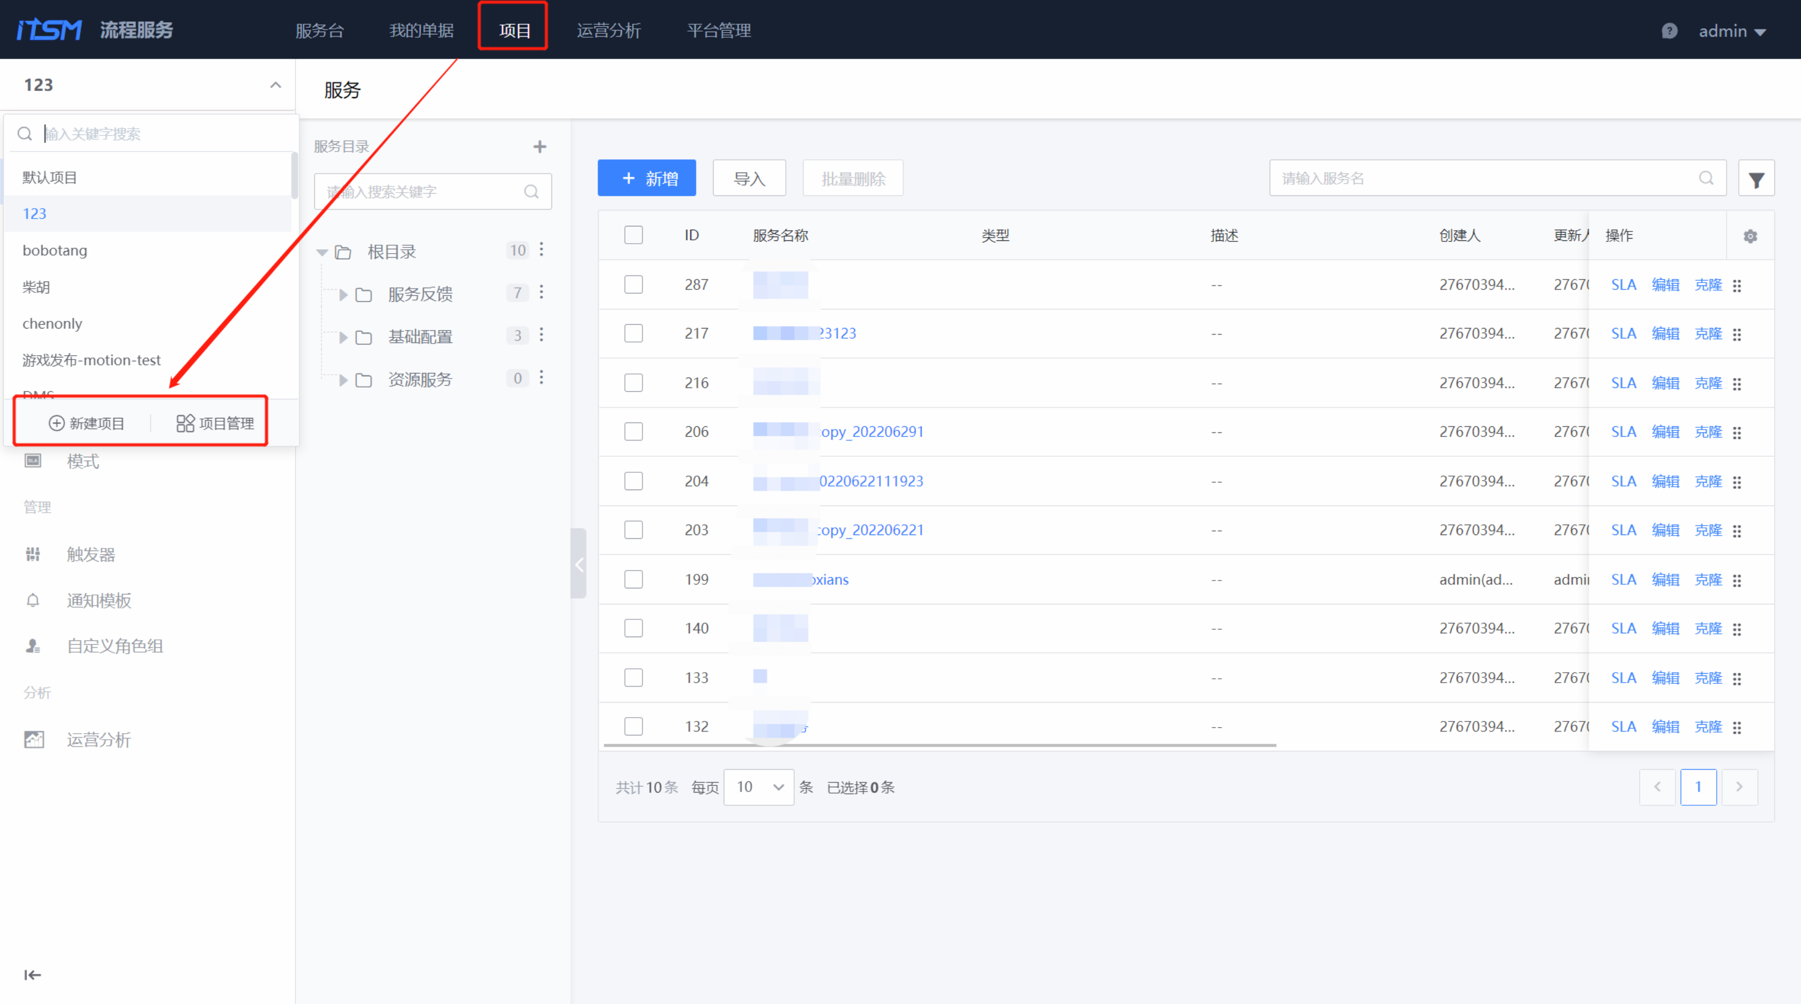Expand the 服务反馈 folder
This screenshot has width=1801, height=1004.
pos(343,294)
